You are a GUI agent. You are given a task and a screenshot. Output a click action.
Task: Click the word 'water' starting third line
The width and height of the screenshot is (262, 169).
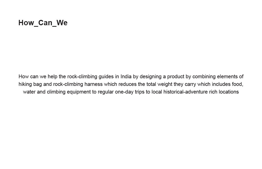pos(29,92)
